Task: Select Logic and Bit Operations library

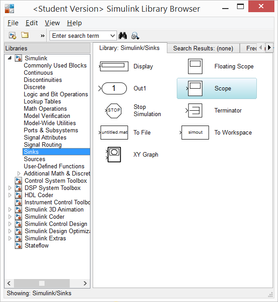Action: coord(56,94)
